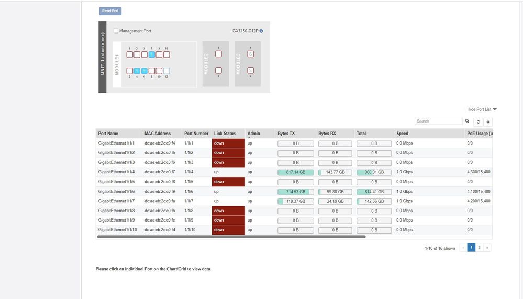The height and width of the screenshot is (299, 523).
Task: Click port 12 in Module 1 chart
Action: [x=166, y=71]
